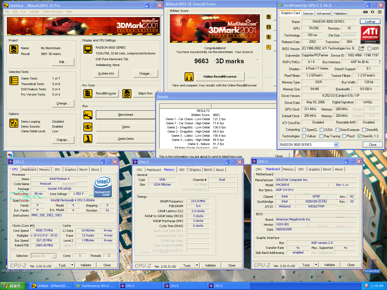Click the Benchmark button
Viewport: 387px width, 290px height.
(x=126, y=115)
